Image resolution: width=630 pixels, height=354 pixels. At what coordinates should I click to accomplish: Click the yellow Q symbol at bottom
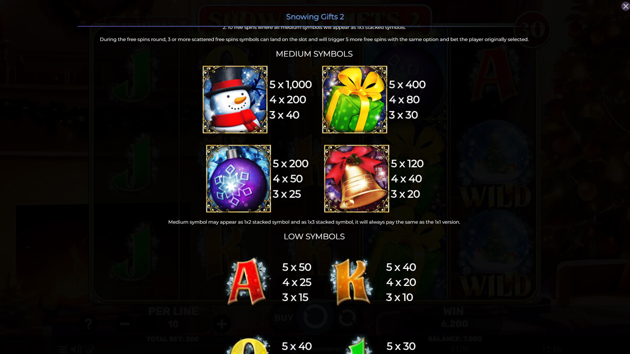tap(248, 345)
